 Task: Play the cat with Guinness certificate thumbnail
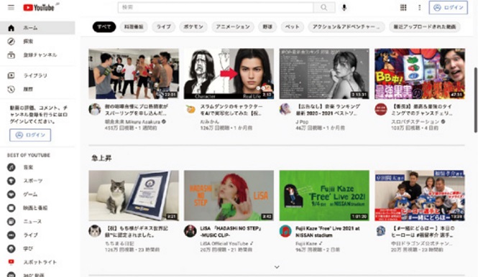134,195
